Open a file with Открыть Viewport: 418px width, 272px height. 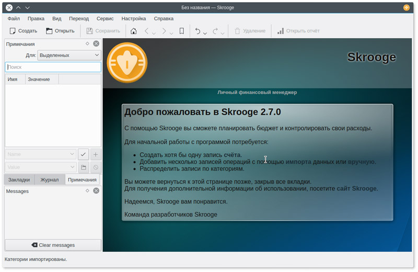pos(60,31)
